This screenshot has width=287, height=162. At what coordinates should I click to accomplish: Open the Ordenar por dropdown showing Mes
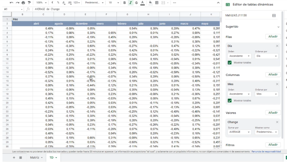click(266, 94)
